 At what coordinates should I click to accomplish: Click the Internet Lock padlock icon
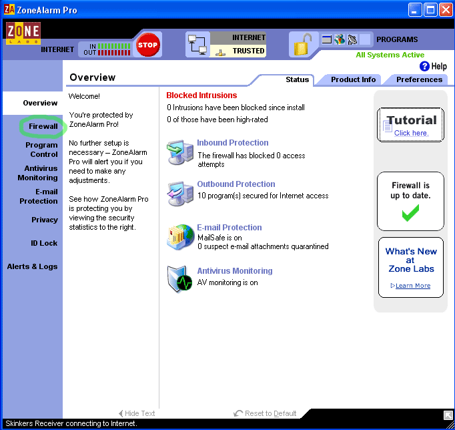(302, 45)
